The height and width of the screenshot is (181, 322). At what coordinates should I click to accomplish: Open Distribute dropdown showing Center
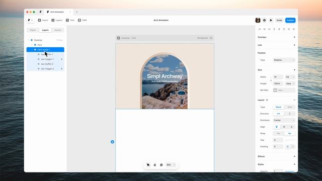point(284,120)
